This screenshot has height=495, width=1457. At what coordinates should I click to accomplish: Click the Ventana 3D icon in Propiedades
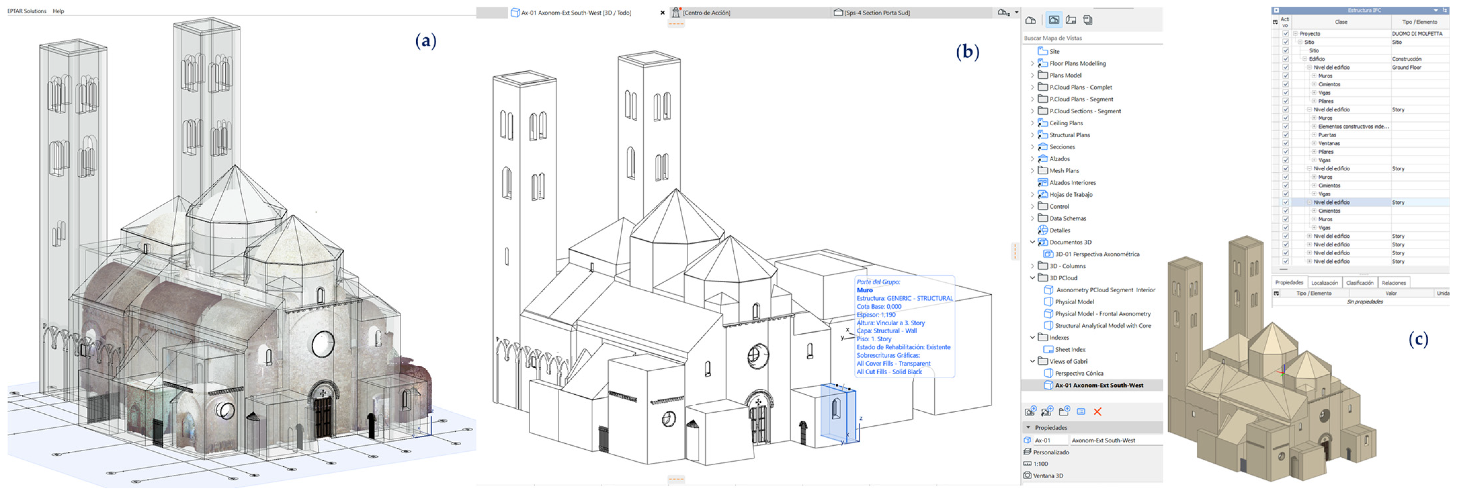click(1027, 476)
